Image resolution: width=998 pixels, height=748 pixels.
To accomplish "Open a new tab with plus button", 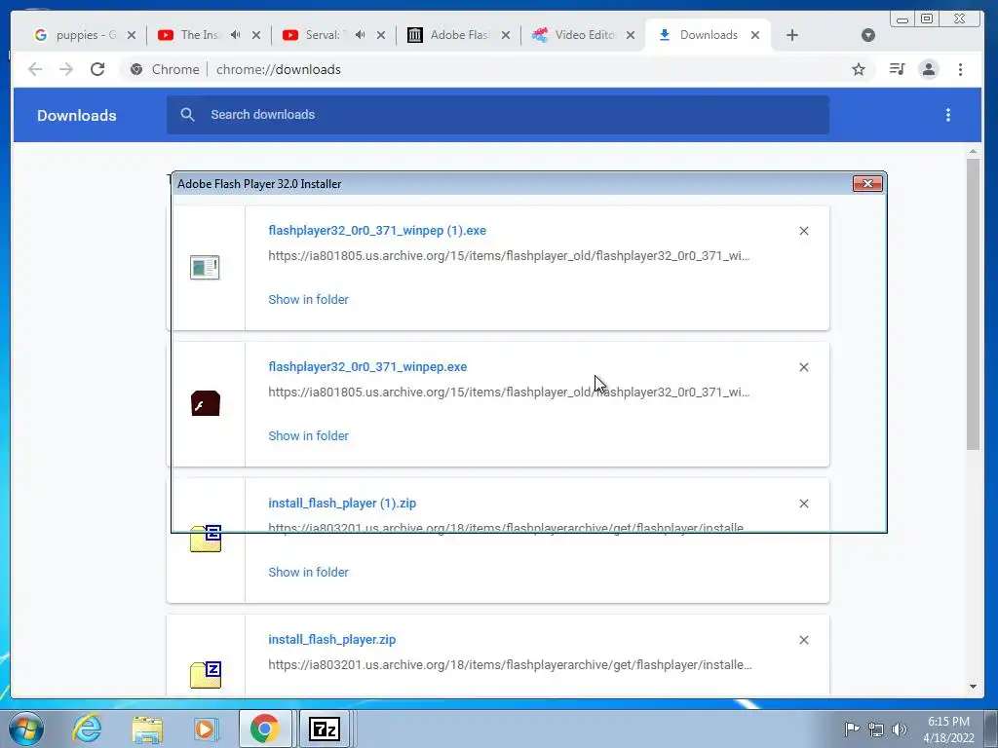I will pos(791,35).
